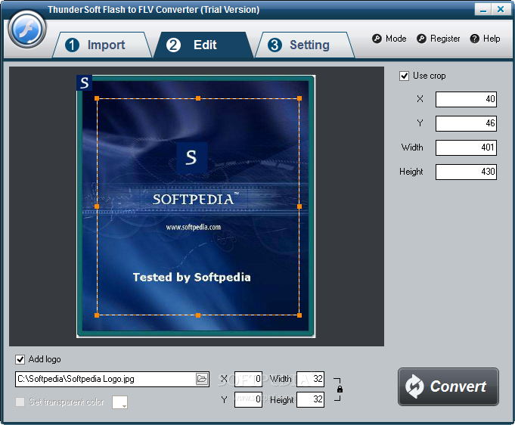
Task: Click the top-left crop handle
Action: click(97, 98)
